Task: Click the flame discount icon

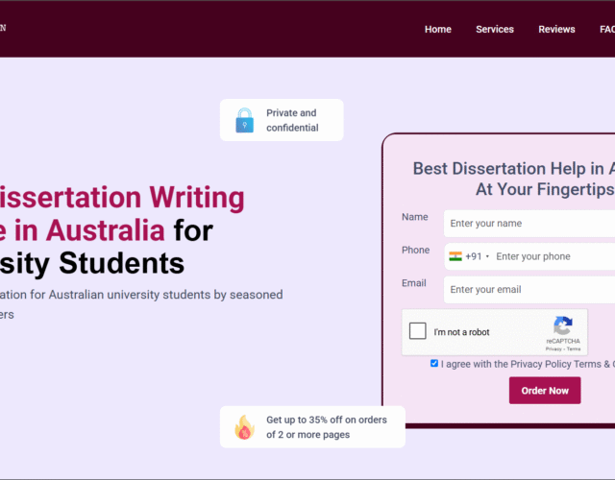Action: [245, 427]
